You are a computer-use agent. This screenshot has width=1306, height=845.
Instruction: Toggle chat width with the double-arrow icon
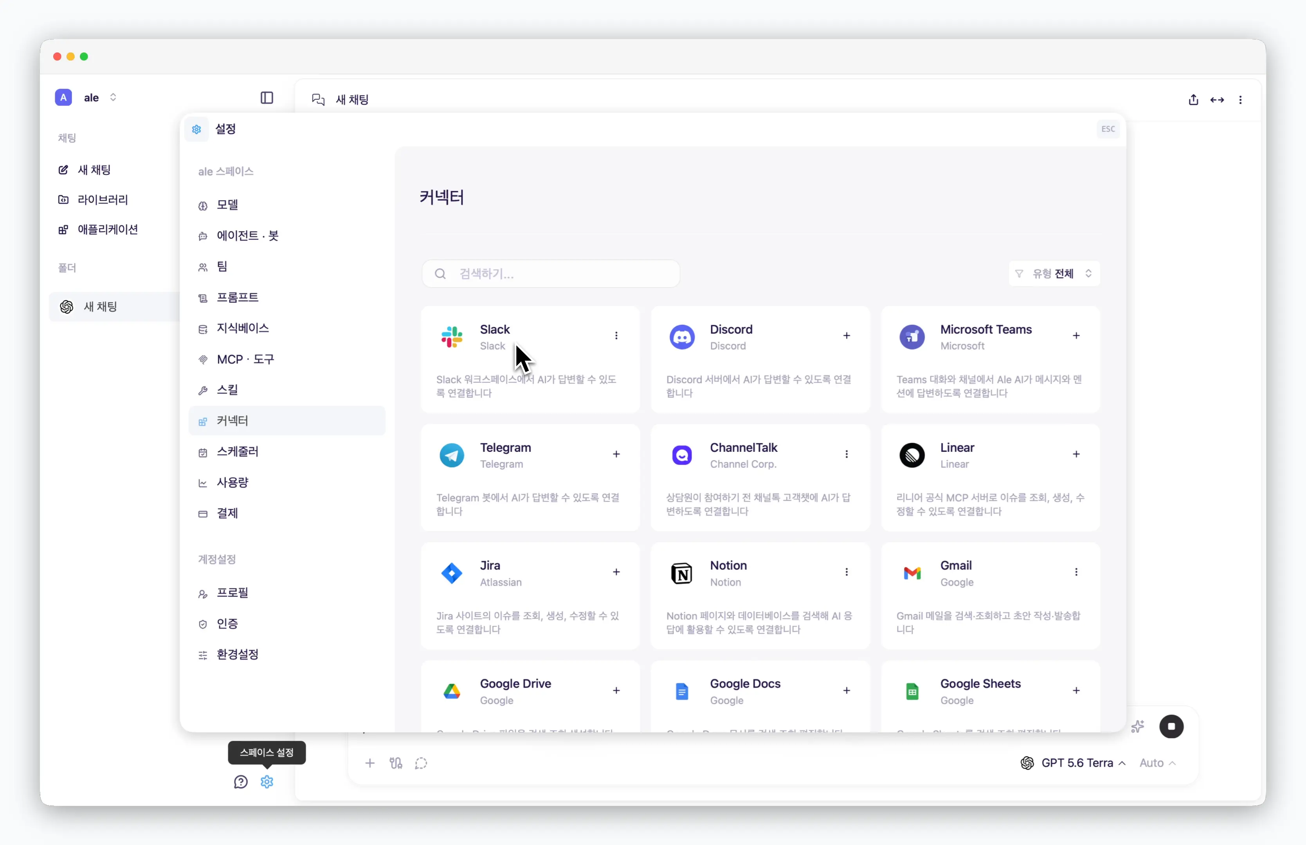(x=1216, y=100)
